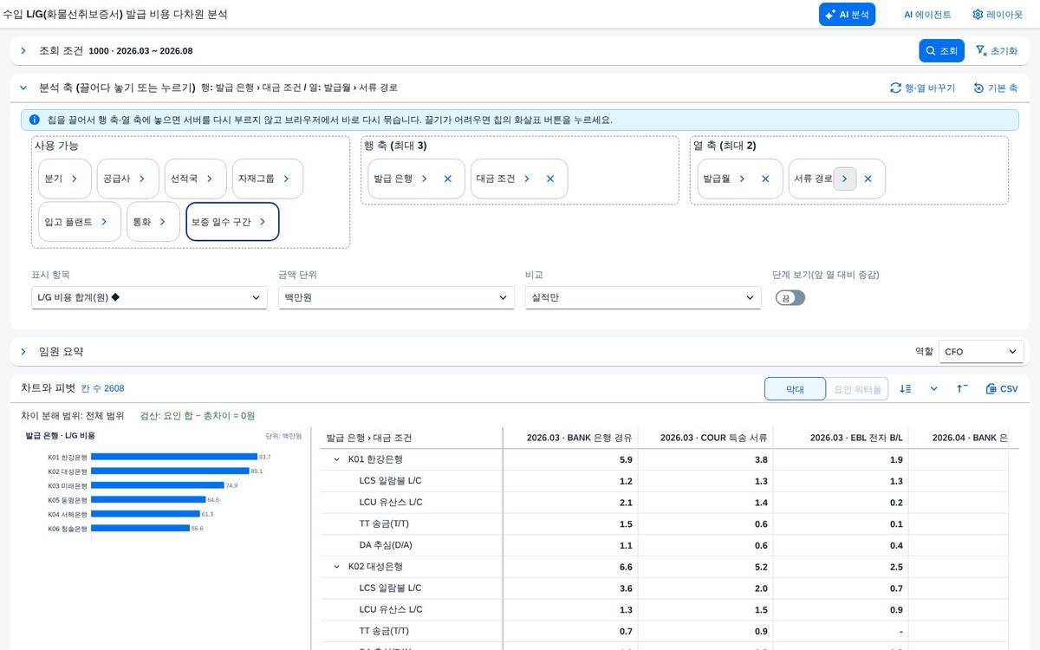Open the 표시 항목 dropdown
The height and width of the screenshot is (650, 1040).
click(149, 298)
